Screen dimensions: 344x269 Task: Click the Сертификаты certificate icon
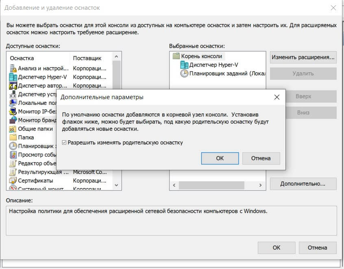click(13, 181)
